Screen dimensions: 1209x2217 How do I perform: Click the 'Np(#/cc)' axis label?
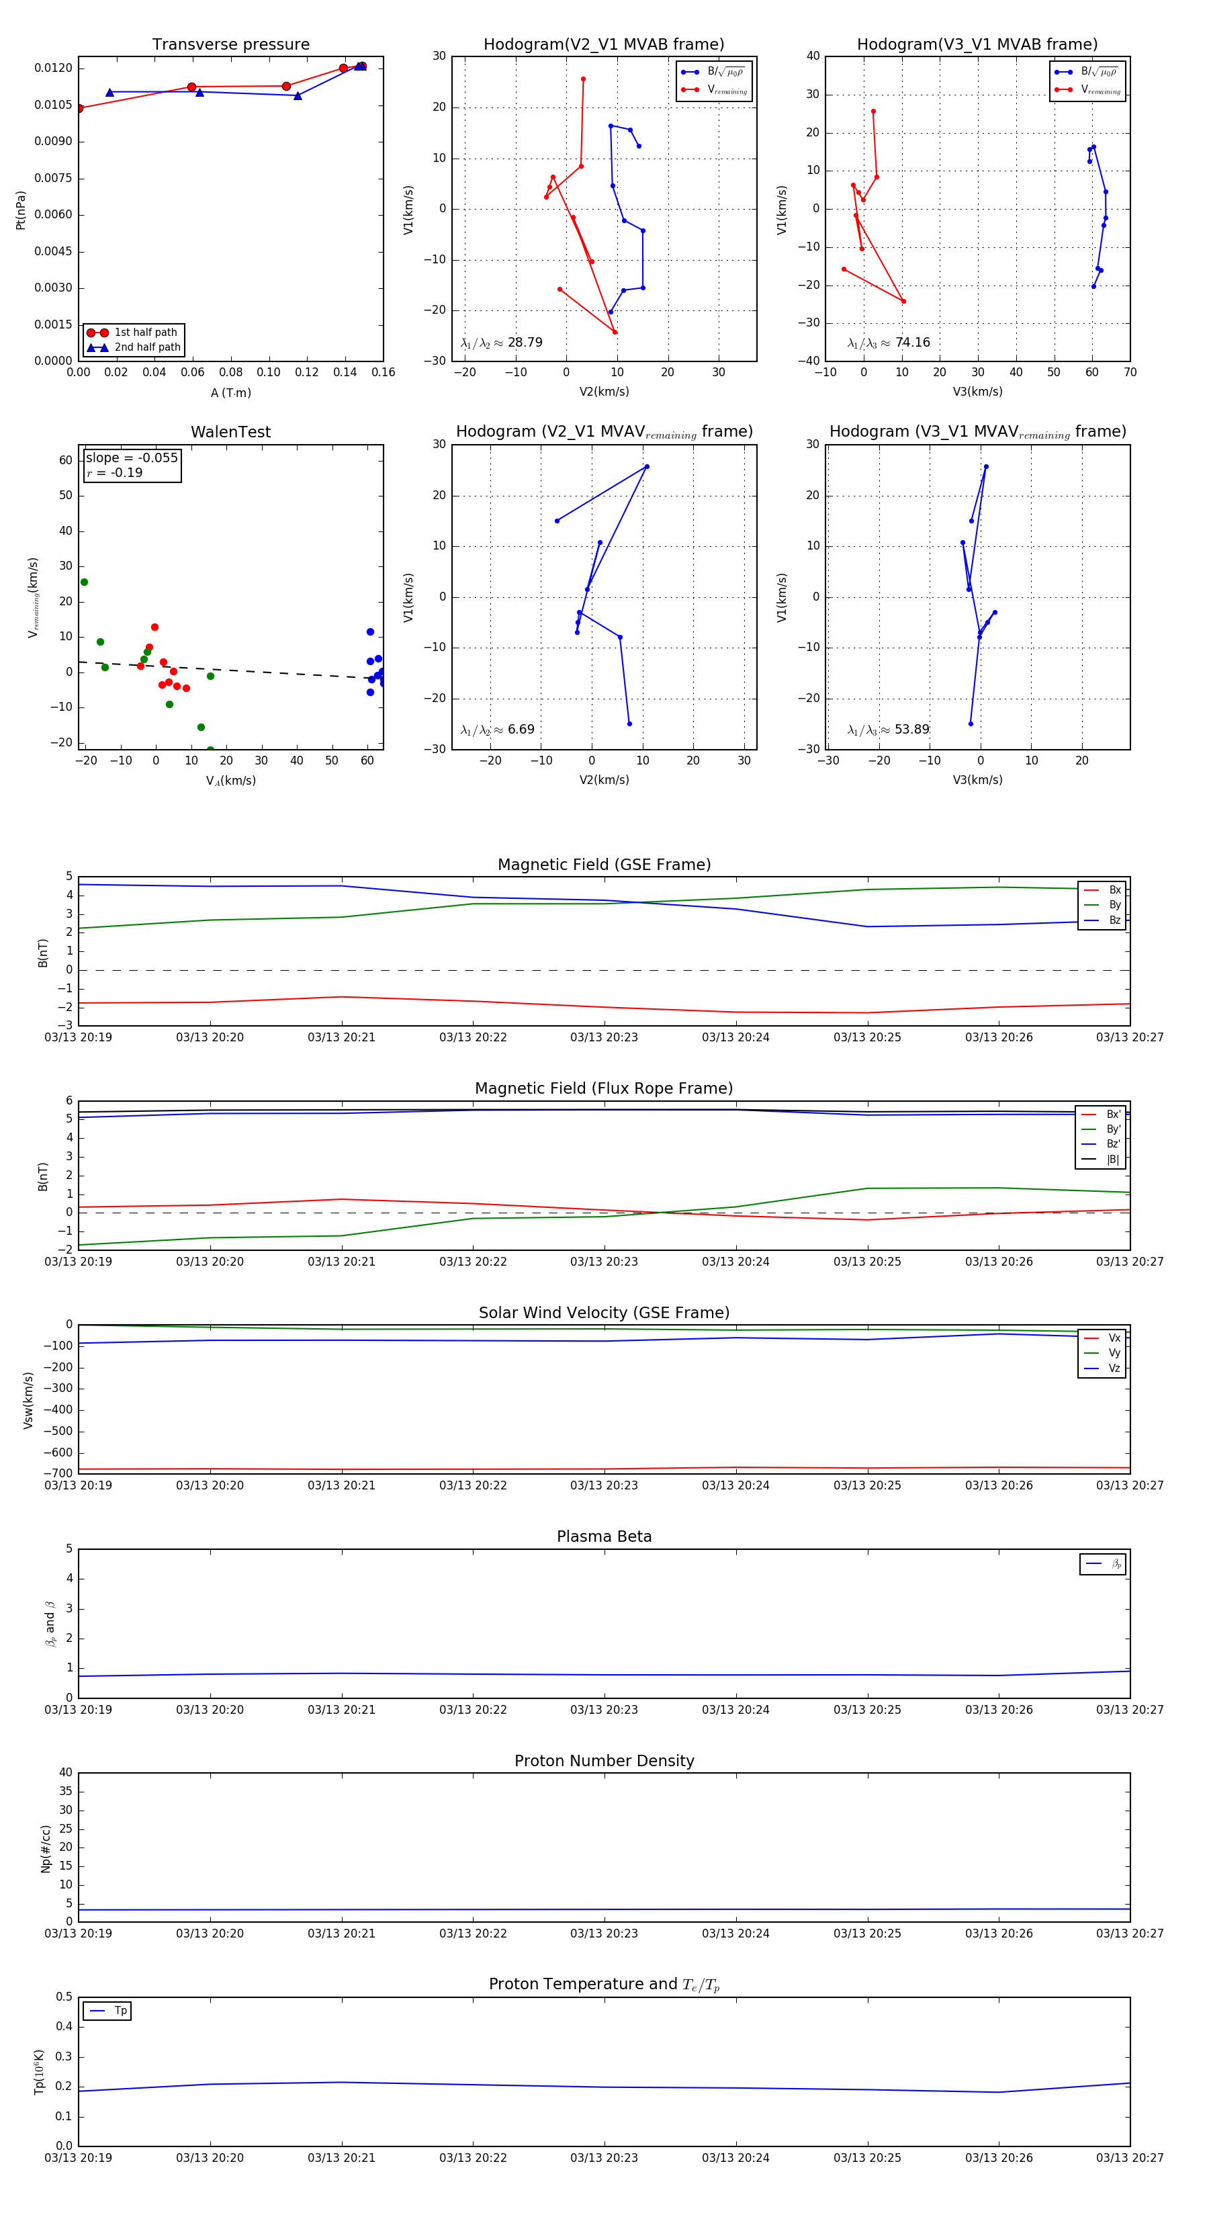46,1848
